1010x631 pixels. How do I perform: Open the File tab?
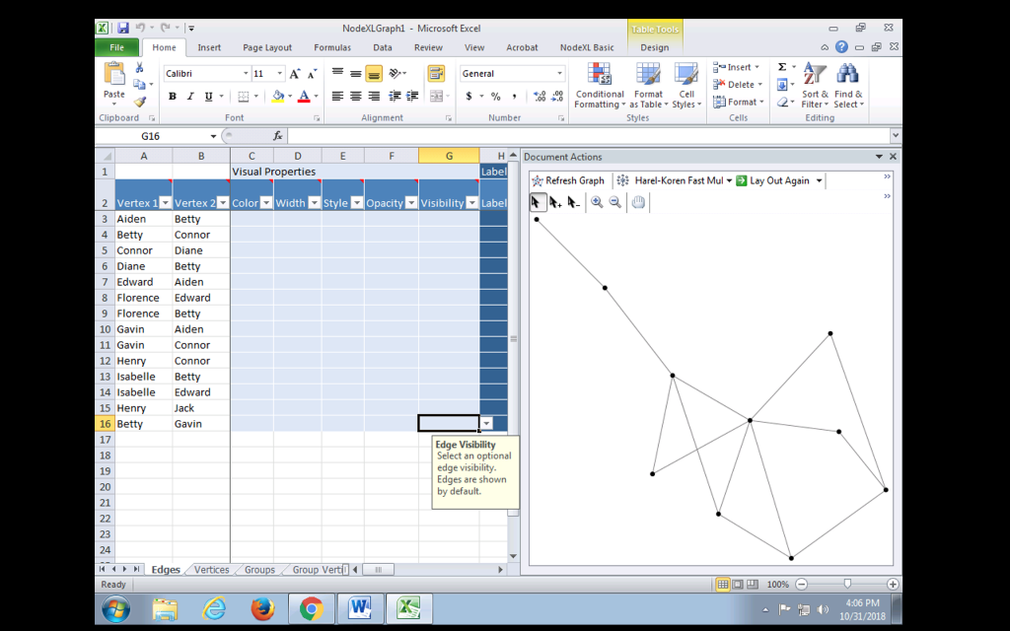116,47
